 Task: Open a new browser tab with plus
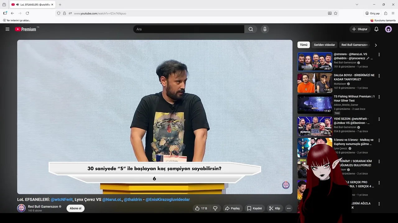click(60, 5)
